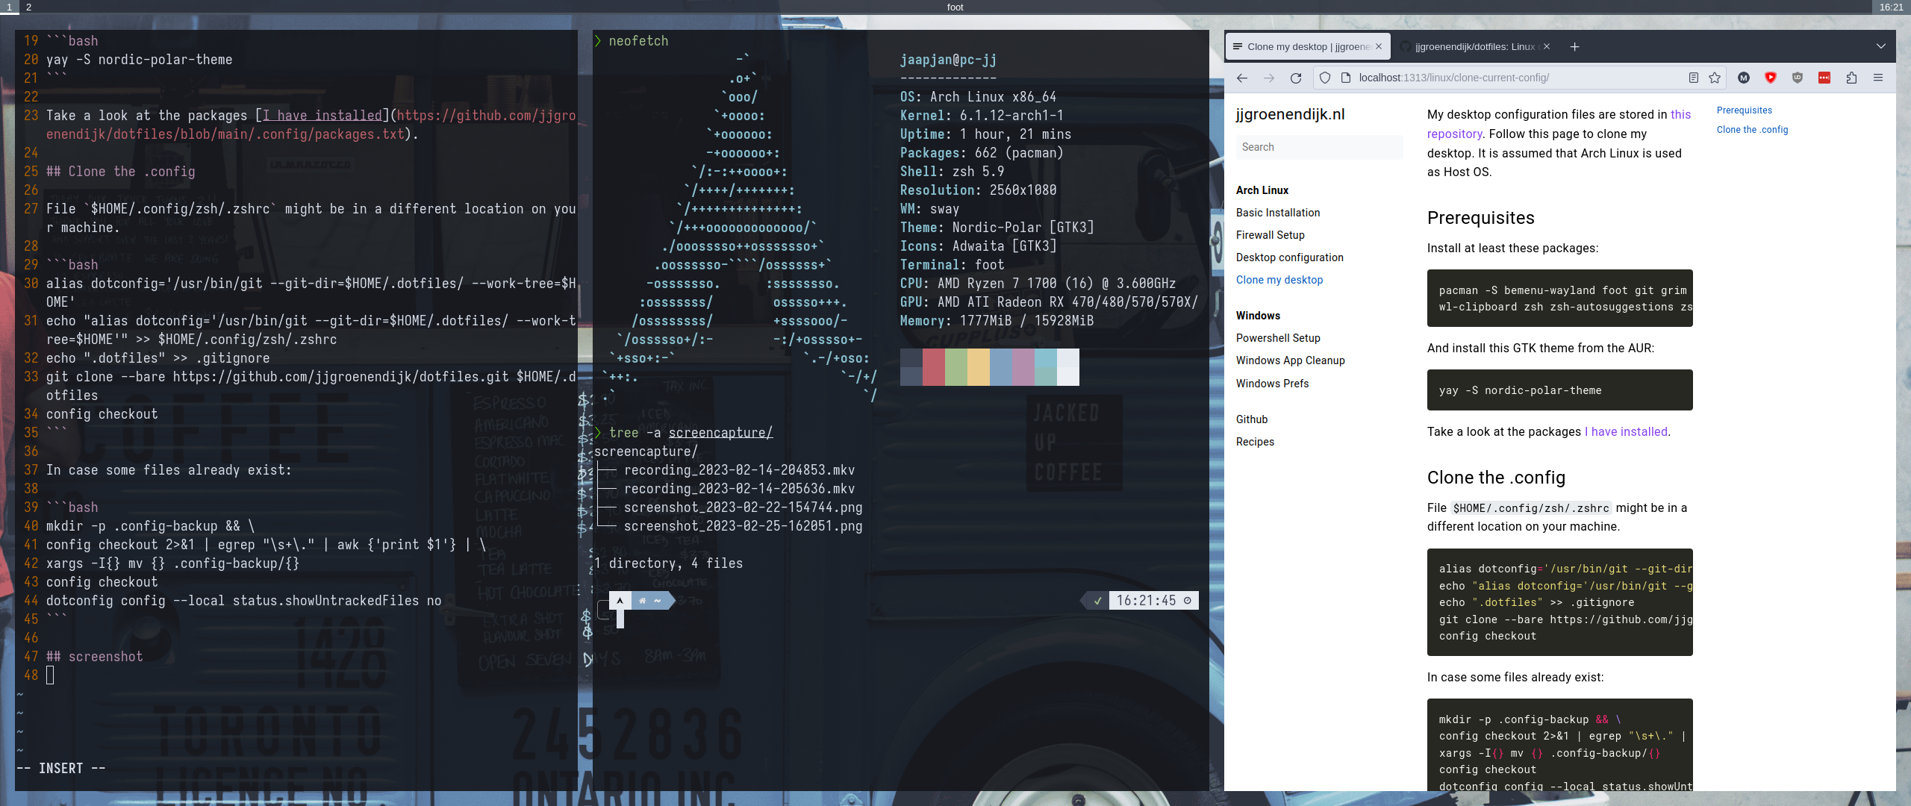The width and height of the screenshot is (1911, 806).
Task: Open the uBlock Origin shield icon
Action: click(x=1798, y=78)
